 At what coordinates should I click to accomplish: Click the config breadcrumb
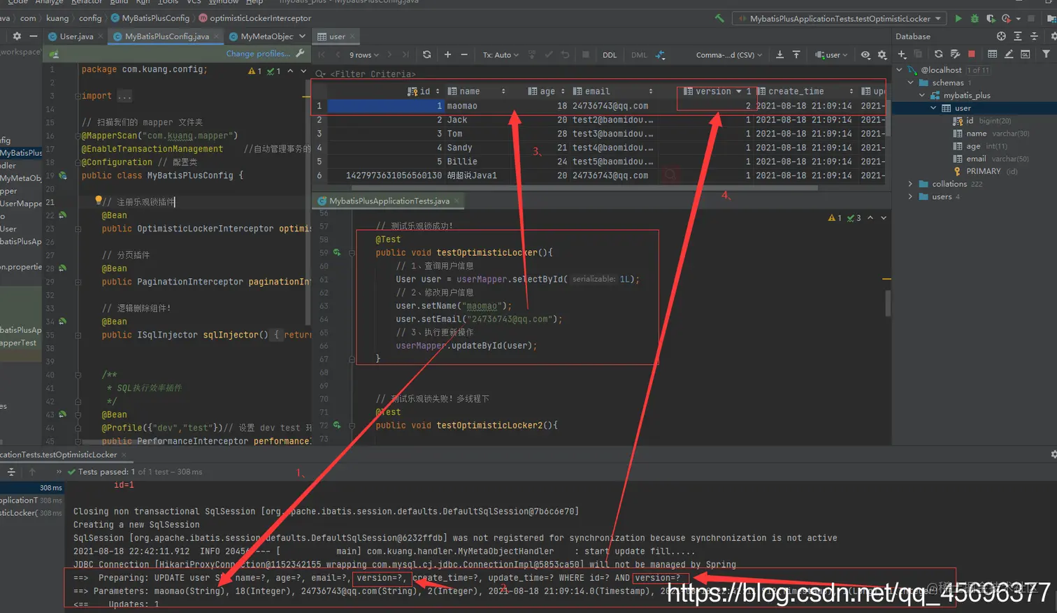tap(90, 18)
